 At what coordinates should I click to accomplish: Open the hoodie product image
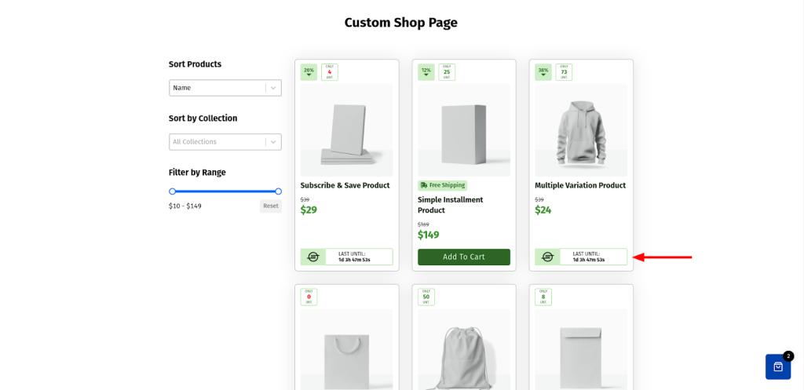click(x=580, y=130)
